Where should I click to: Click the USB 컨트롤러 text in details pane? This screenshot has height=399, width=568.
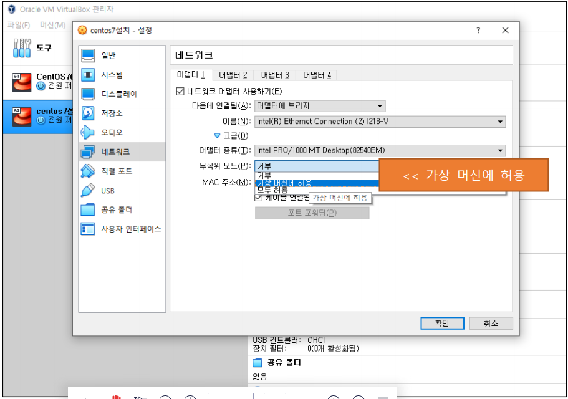277,340
